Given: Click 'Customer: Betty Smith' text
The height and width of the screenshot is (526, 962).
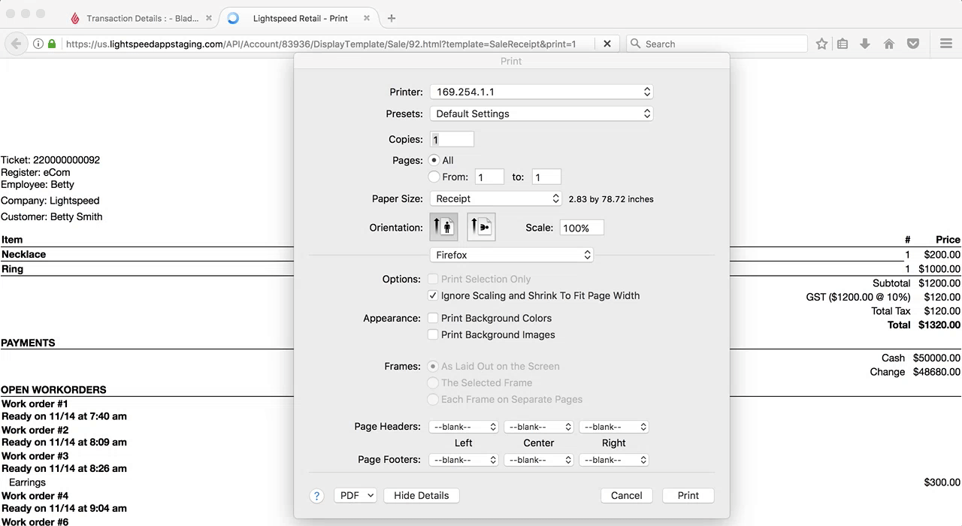Looking at the screenshot, I should (52, 216).
